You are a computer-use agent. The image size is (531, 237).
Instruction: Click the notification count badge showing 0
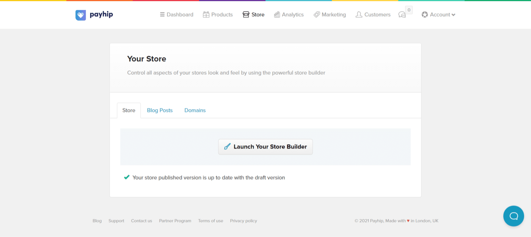[x=409, y=10]
